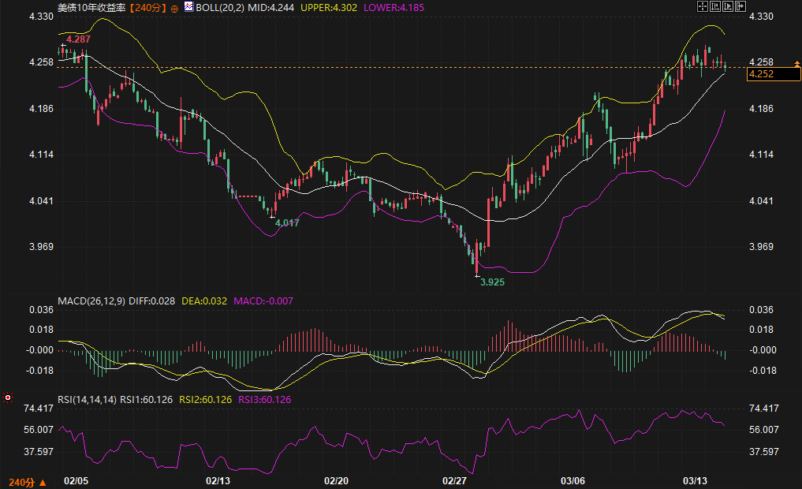The width and height of the screenshot is (802, 489).
Task: Click the 4.017 swing low label
Action: (x=286, y=223)
